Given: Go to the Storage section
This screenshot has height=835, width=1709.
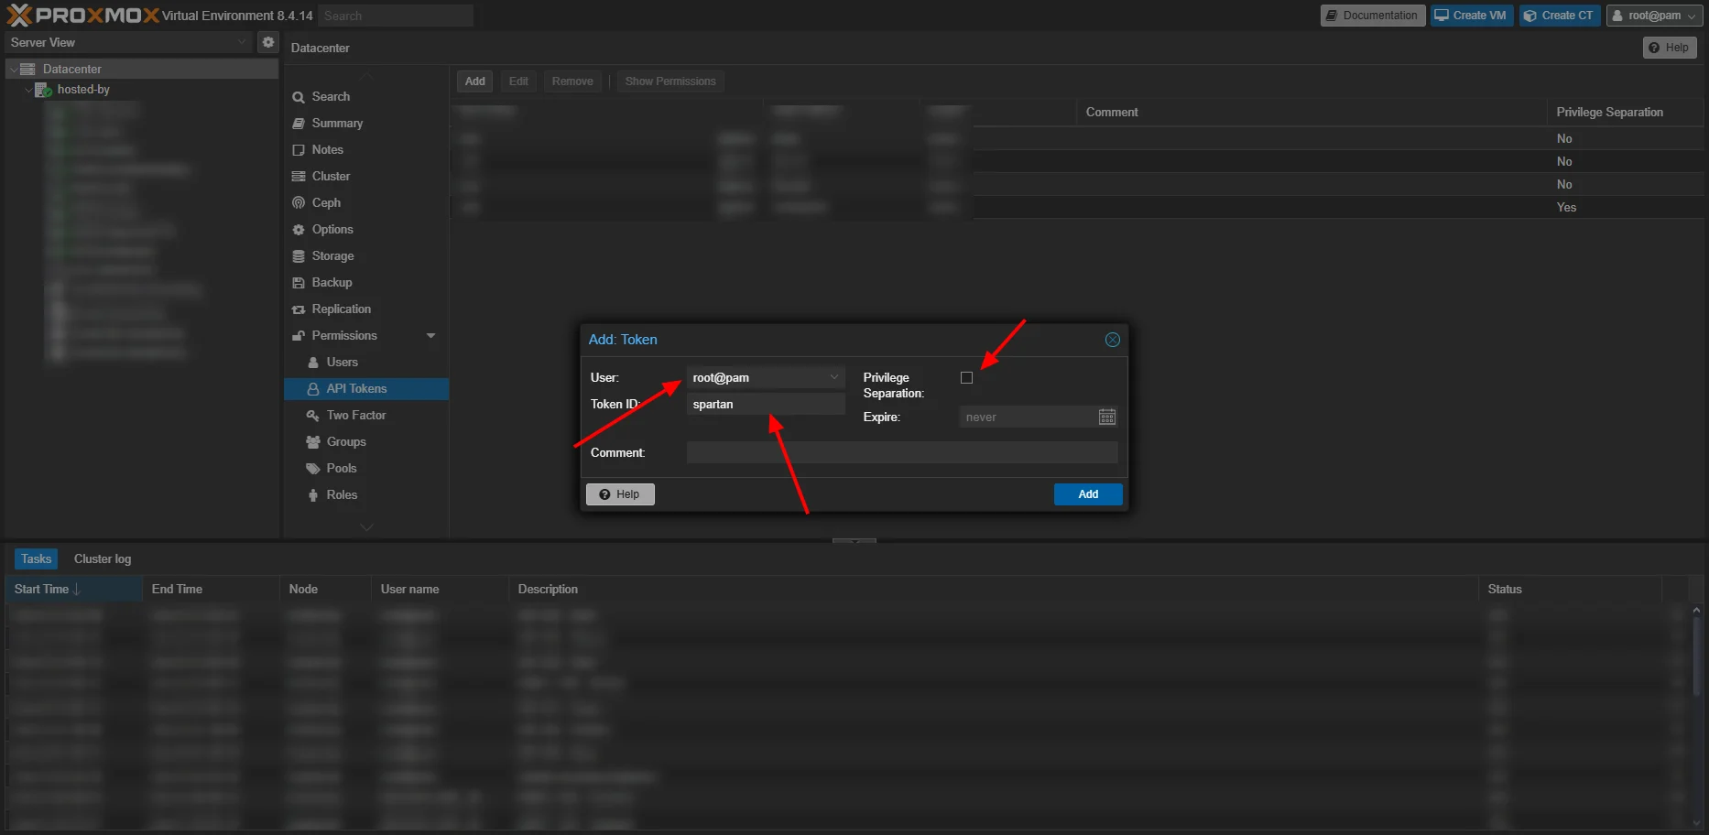Looking at the screenshot, I should (366, 256).
